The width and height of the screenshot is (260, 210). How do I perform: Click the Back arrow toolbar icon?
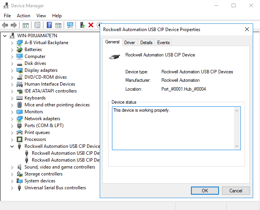[x=5, y=25]
